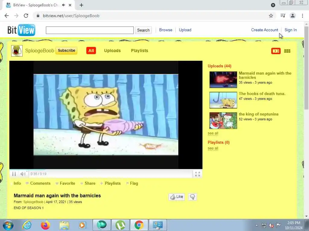Screen dimensions: 309x231
Task: Open the Chrome three-dot menu
Action: 302,16
